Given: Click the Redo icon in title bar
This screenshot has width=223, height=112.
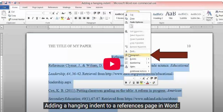Looking at the screenshot, I should coord(15,3).
